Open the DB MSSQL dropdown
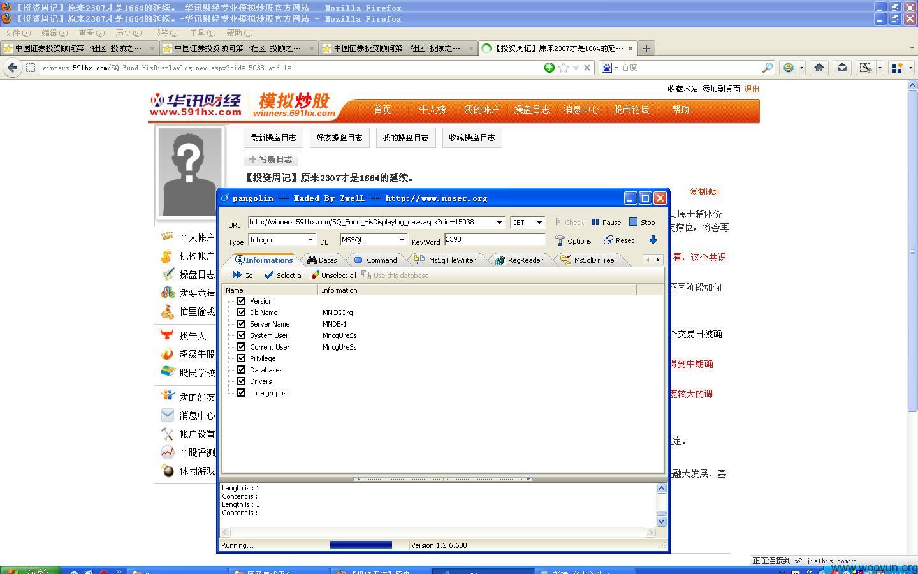 (x=402, y=240)
